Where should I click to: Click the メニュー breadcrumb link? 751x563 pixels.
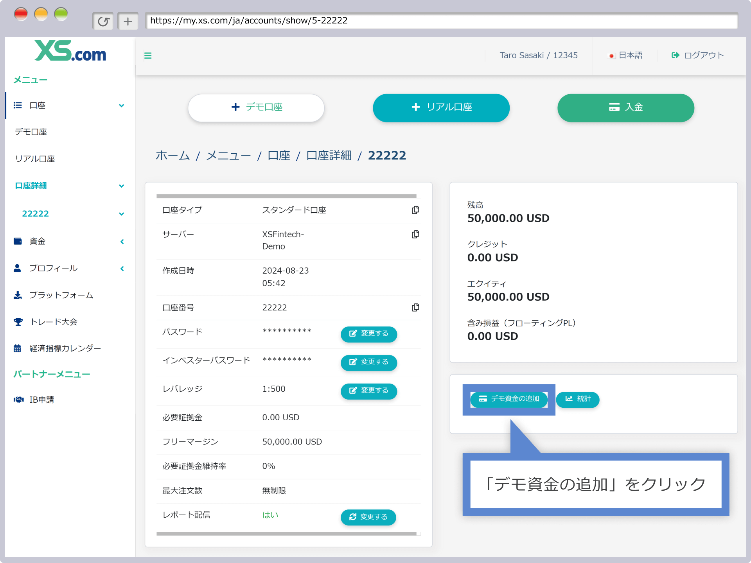(x=228, y=156)
